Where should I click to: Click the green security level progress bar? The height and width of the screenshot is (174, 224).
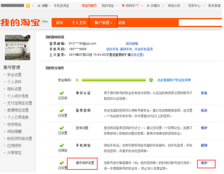point(114,80)
